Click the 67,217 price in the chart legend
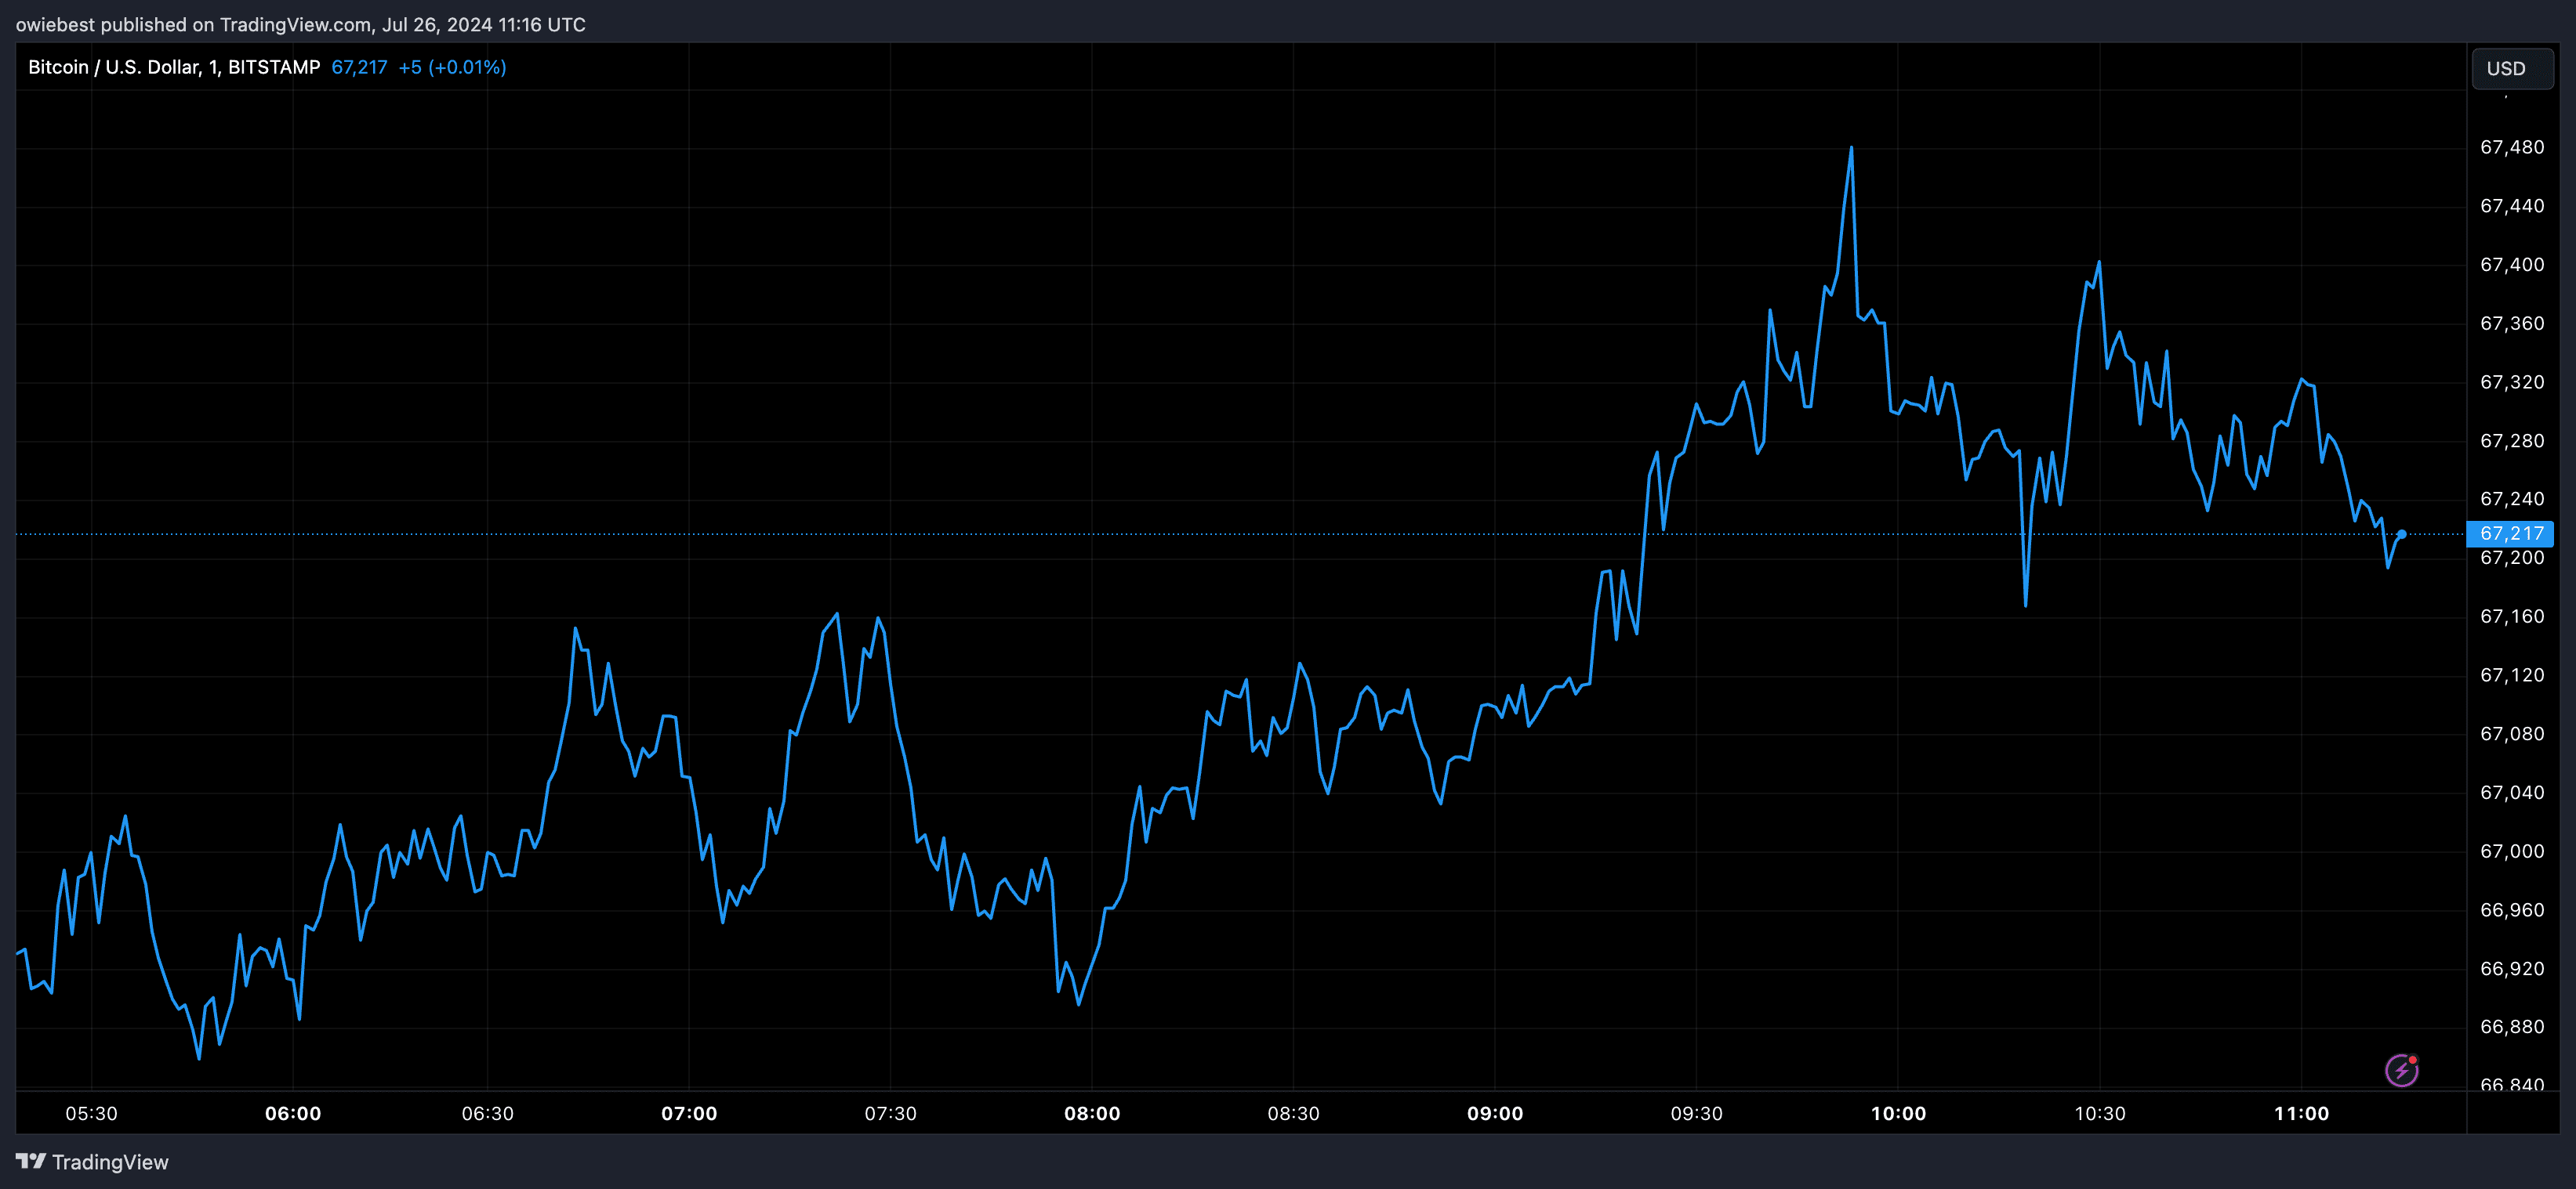2576x1189 pixels. 359,67
